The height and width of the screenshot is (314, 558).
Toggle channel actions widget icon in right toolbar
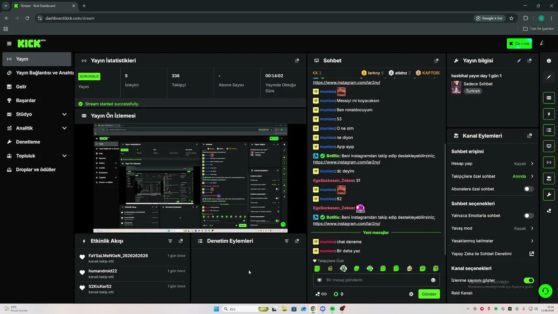(x=549, y=178)
